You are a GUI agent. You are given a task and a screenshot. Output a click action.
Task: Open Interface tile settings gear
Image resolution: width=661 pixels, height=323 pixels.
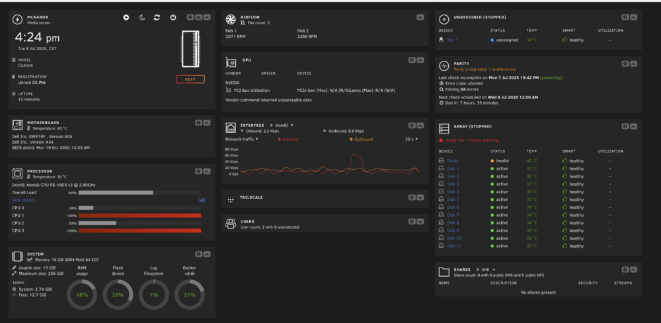pyautogui.click(x=412, y=126)
